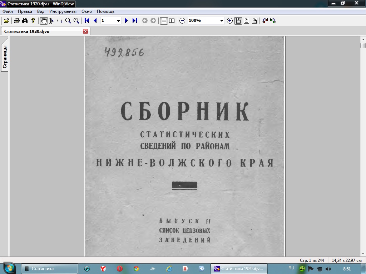
Task: Click the vertical scrollbar up arrow
Action: 363,39
